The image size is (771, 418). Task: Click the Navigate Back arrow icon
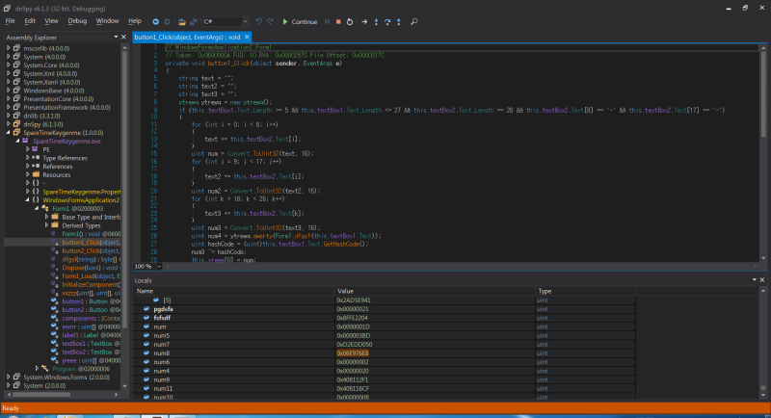tap(155, 20)
